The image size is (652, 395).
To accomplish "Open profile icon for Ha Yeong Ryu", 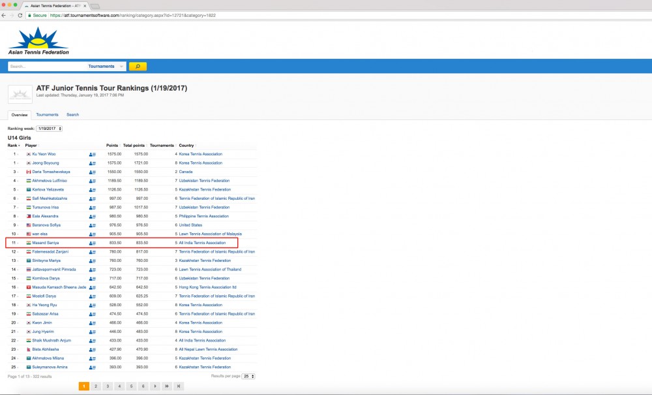I will [93, 305].
